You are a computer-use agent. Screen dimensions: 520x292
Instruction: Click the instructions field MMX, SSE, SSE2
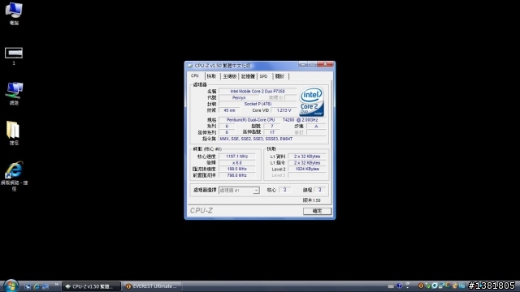click(x=272, y=139)
